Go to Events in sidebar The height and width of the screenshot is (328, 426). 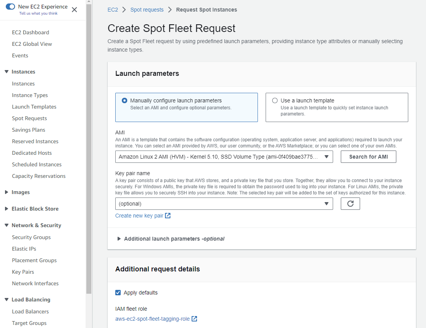(20, 55)
